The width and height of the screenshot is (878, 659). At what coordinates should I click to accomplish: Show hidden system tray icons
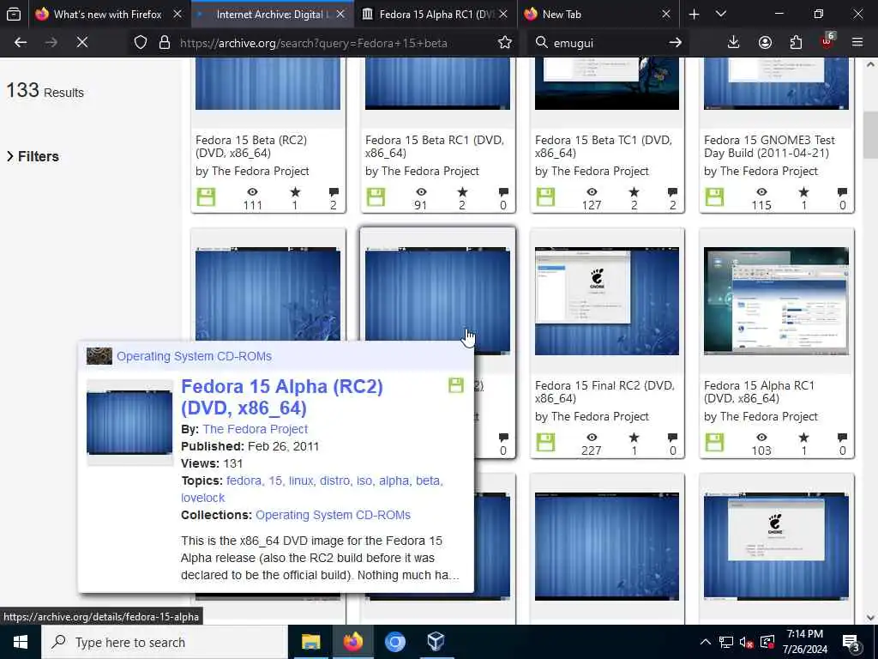coord(706,642)
